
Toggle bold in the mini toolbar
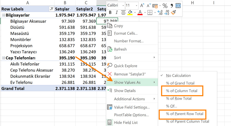tap(110, 12)
